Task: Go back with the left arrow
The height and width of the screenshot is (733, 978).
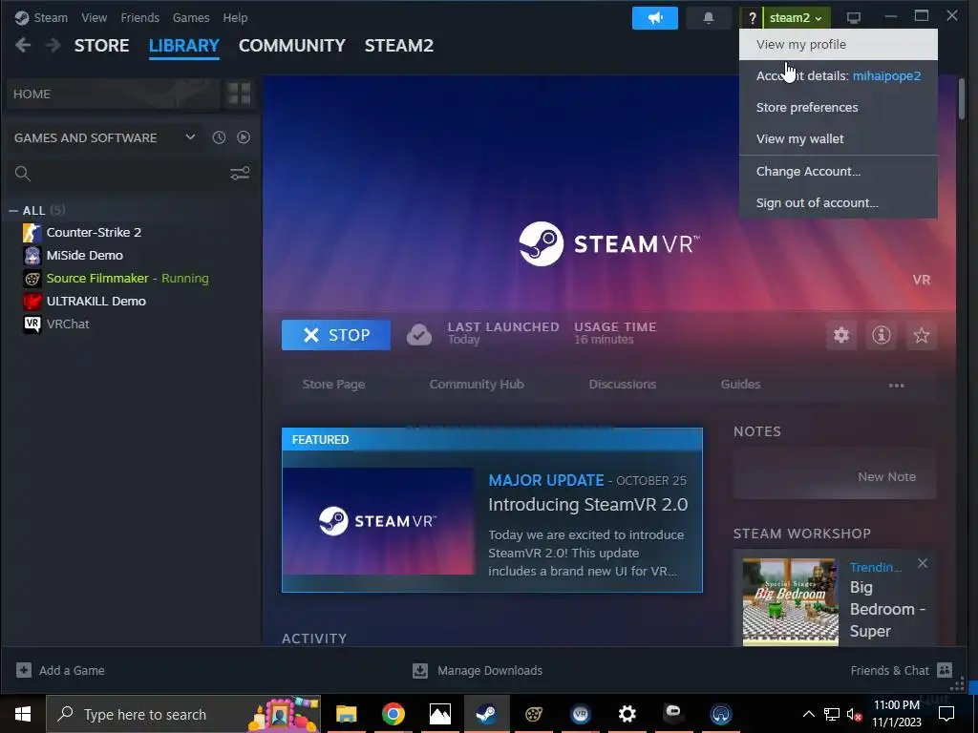Action: click(x=23, y=45)
